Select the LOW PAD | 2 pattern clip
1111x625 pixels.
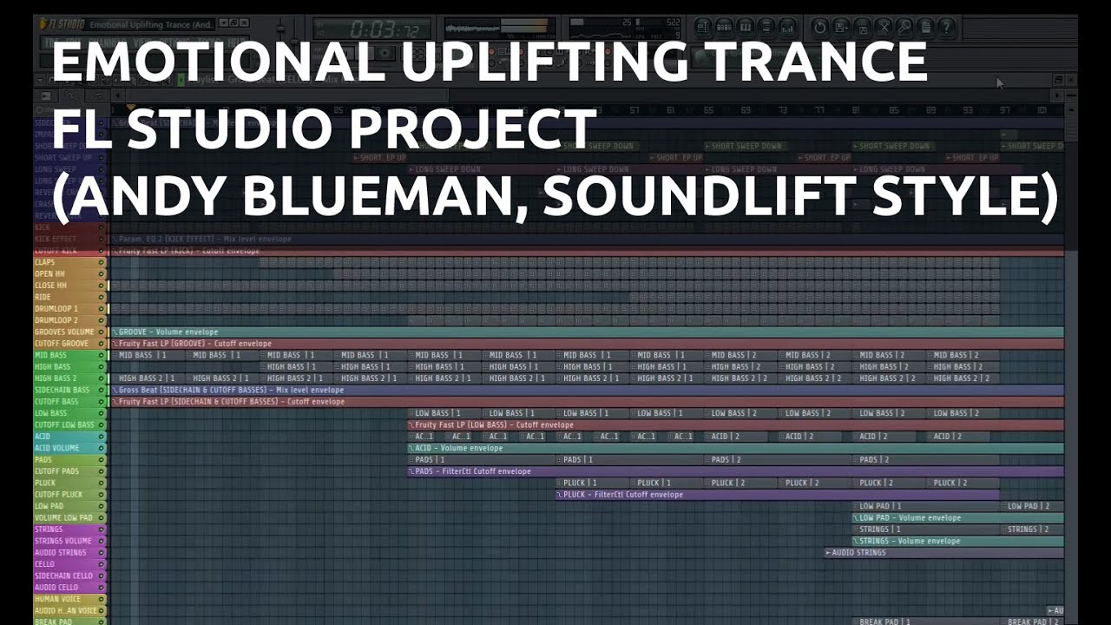point(1032,506)
